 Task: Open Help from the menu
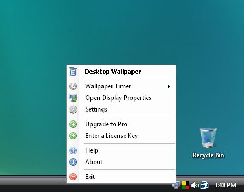click(121, 150)
